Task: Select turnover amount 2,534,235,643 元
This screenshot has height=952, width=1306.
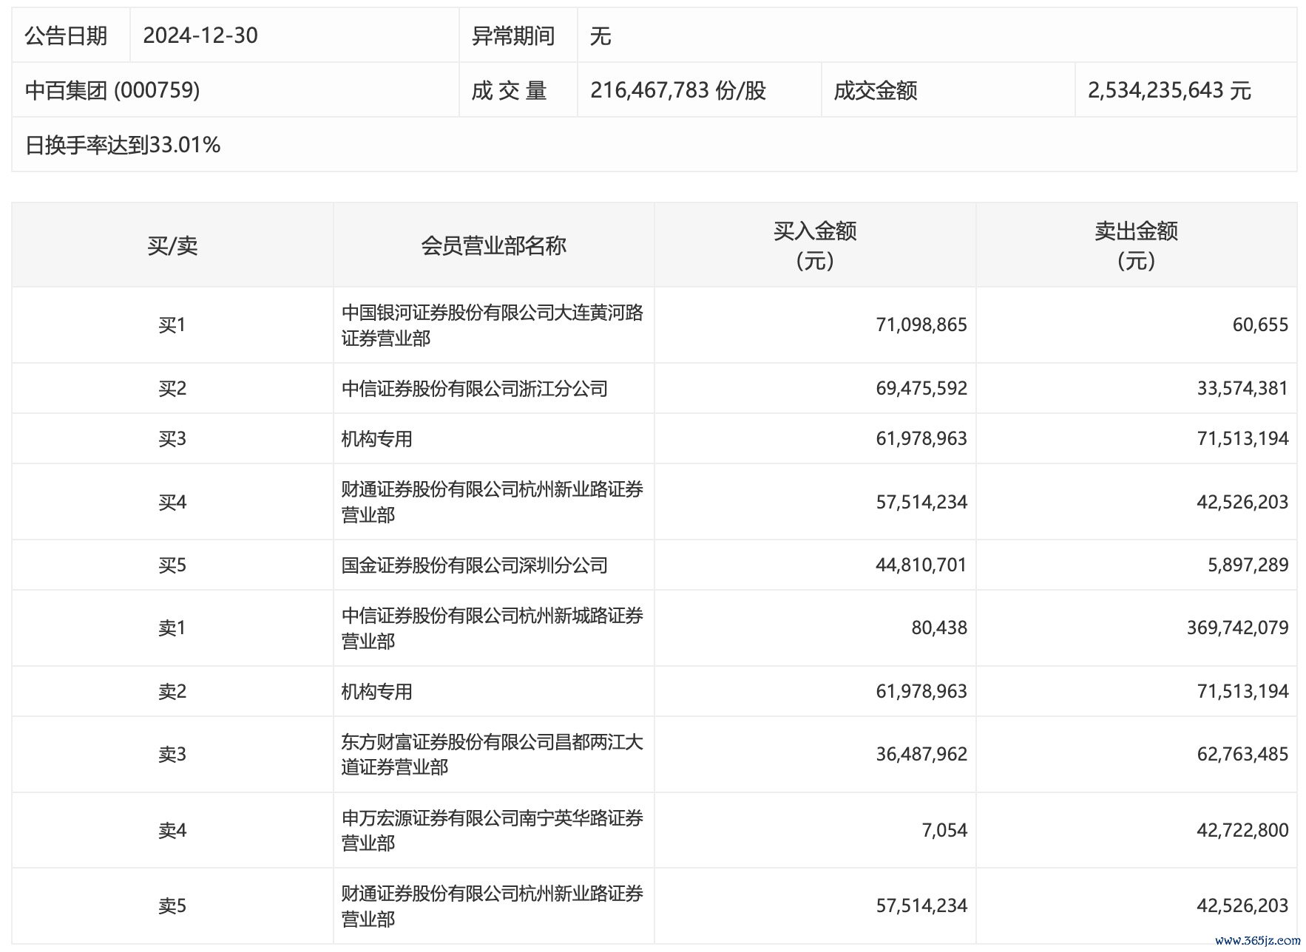Action: 1169,90
